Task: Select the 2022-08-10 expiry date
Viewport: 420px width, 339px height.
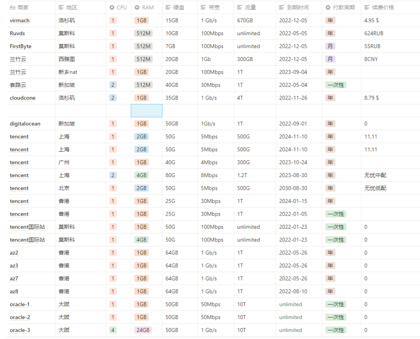Action: pyautogui.click(x=299, y=291)
